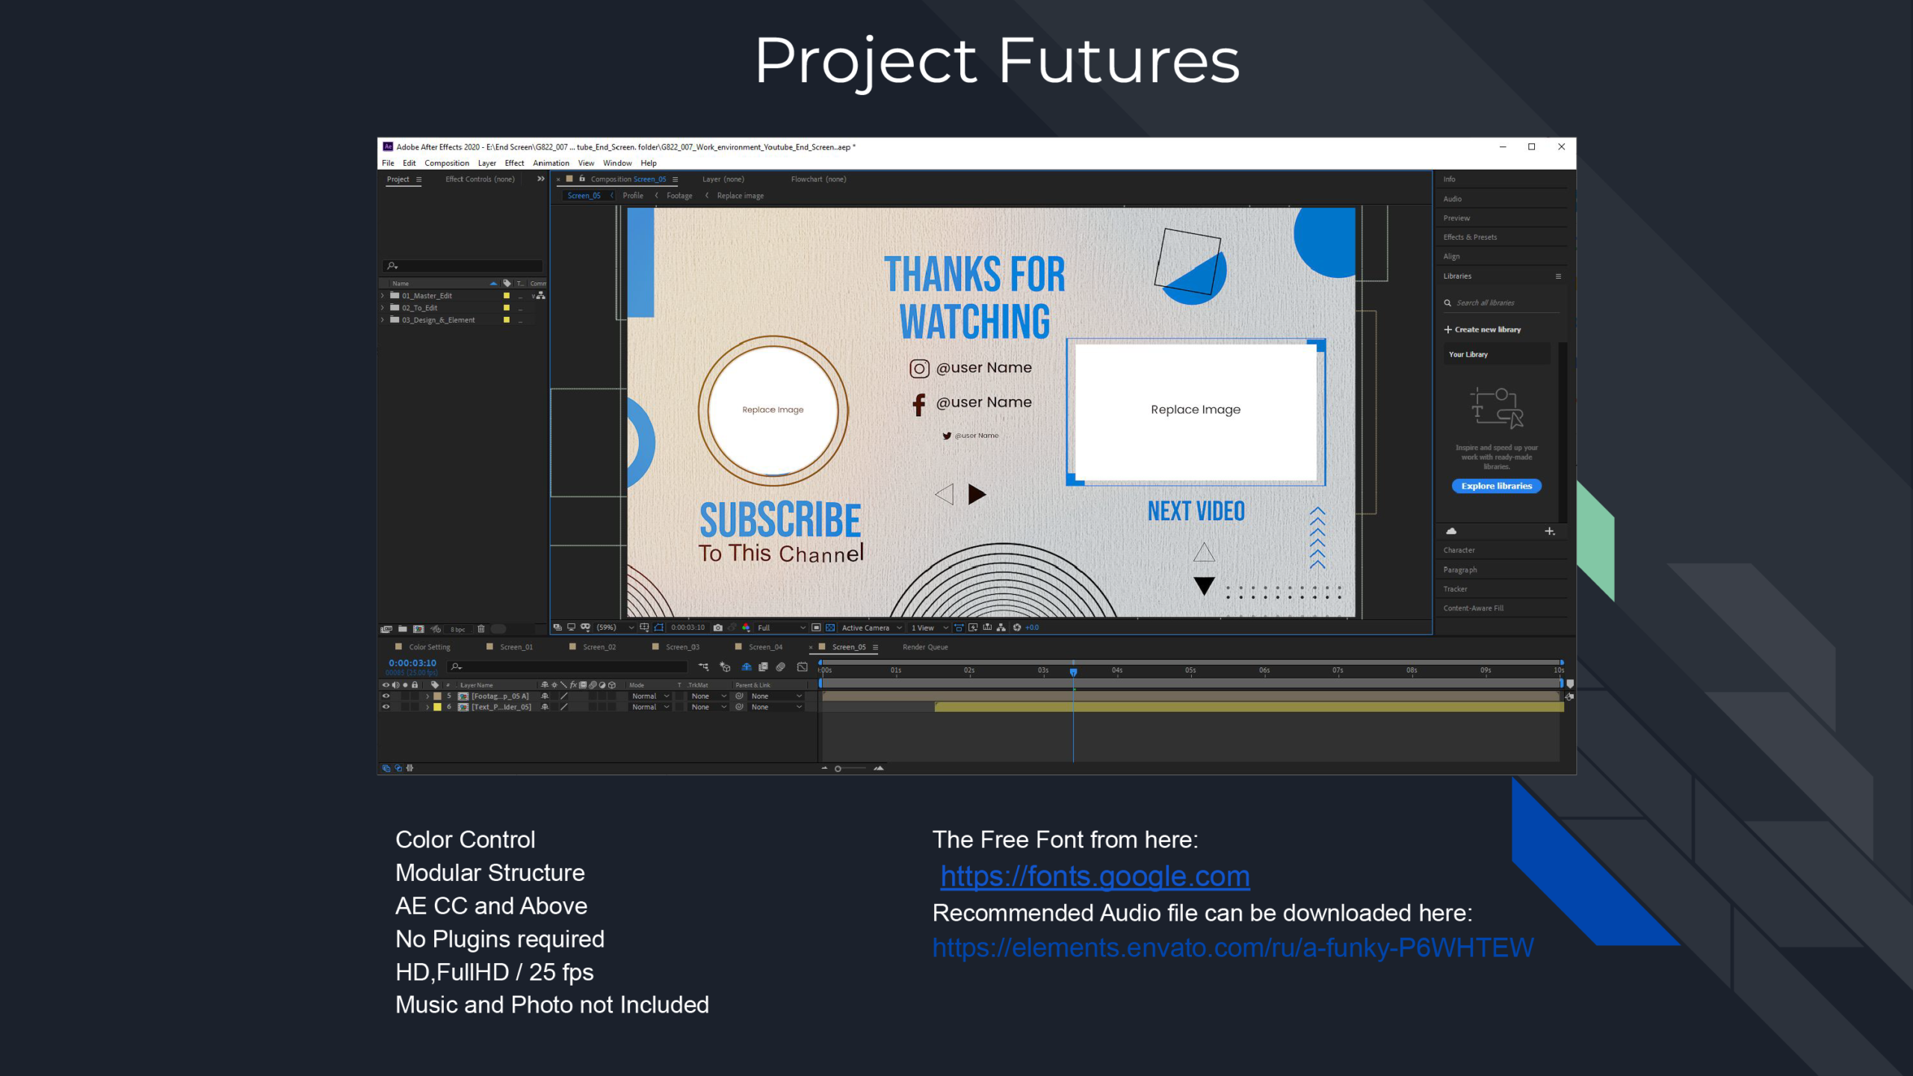Click the Composition Mini-Flowchart icon in timeline
Screen dimensions: 1913x1076
[703, 667]
